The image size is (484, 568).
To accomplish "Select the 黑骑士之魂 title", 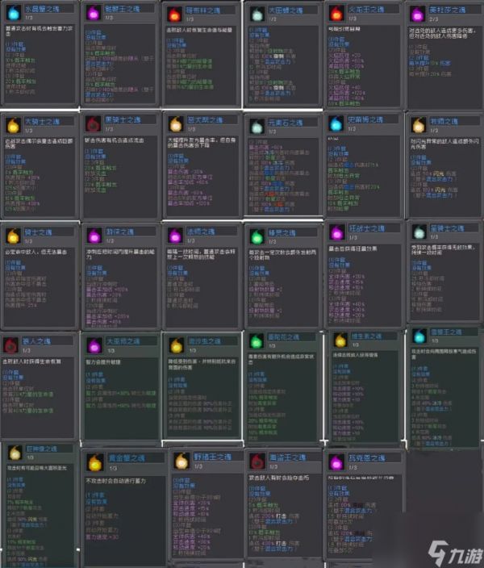I will point(123,120).
